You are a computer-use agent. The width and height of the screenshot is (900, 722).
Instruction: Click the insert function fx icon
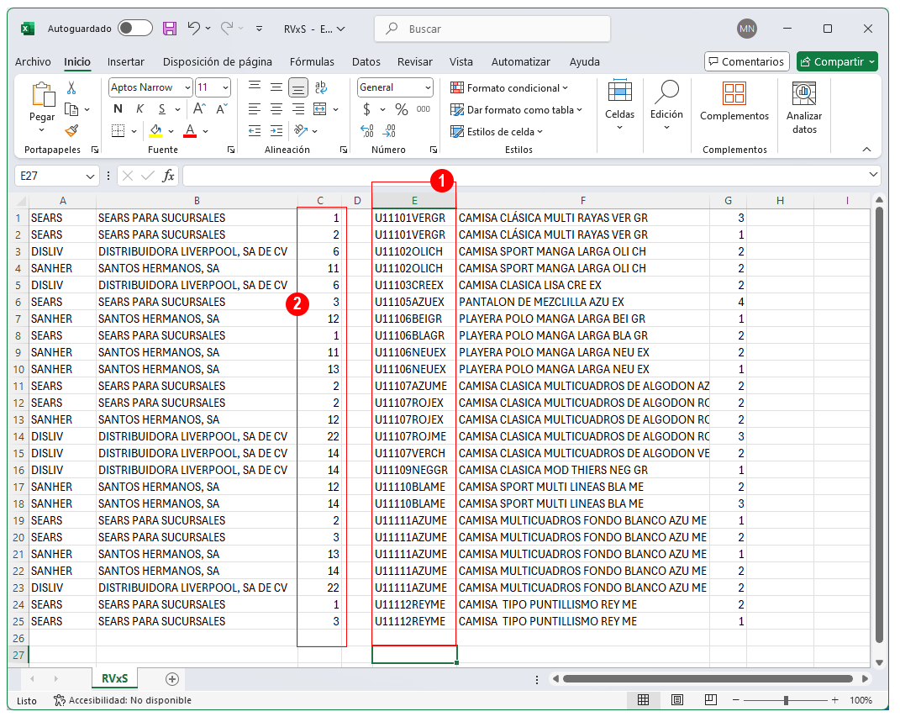[168, 176]
